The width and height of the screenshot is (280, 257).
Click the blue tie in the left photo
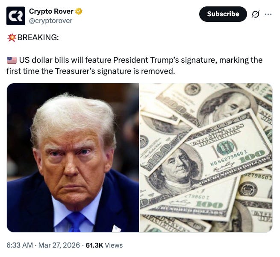click(77, 222)
